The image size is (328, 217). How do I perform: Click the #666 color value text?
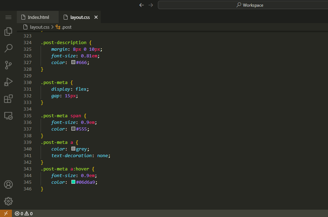81,63
